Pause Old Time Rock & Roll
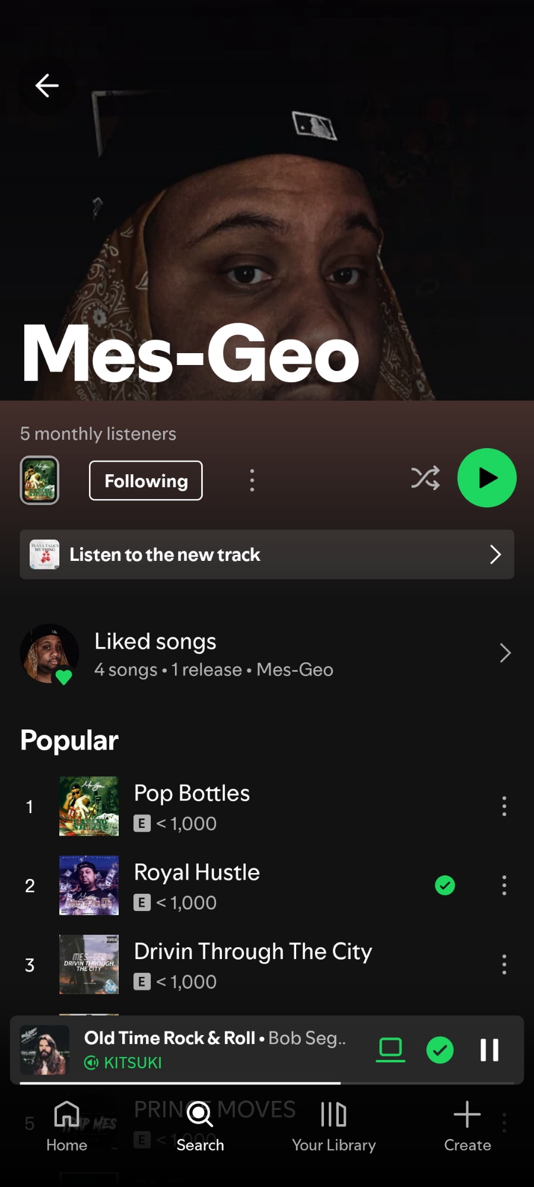The height and width of the screenshot is (1187, 534). [490, 1050]
